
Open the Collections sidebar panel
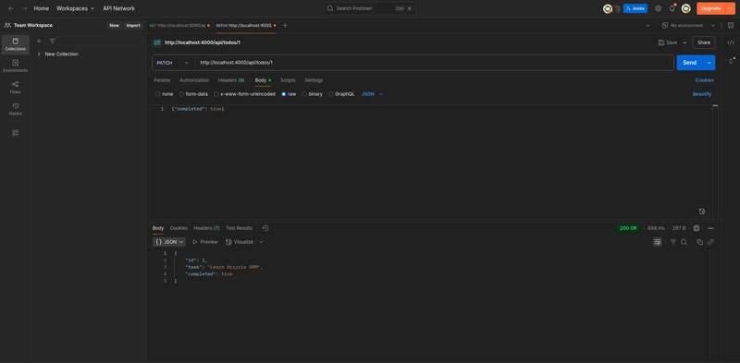16,44
